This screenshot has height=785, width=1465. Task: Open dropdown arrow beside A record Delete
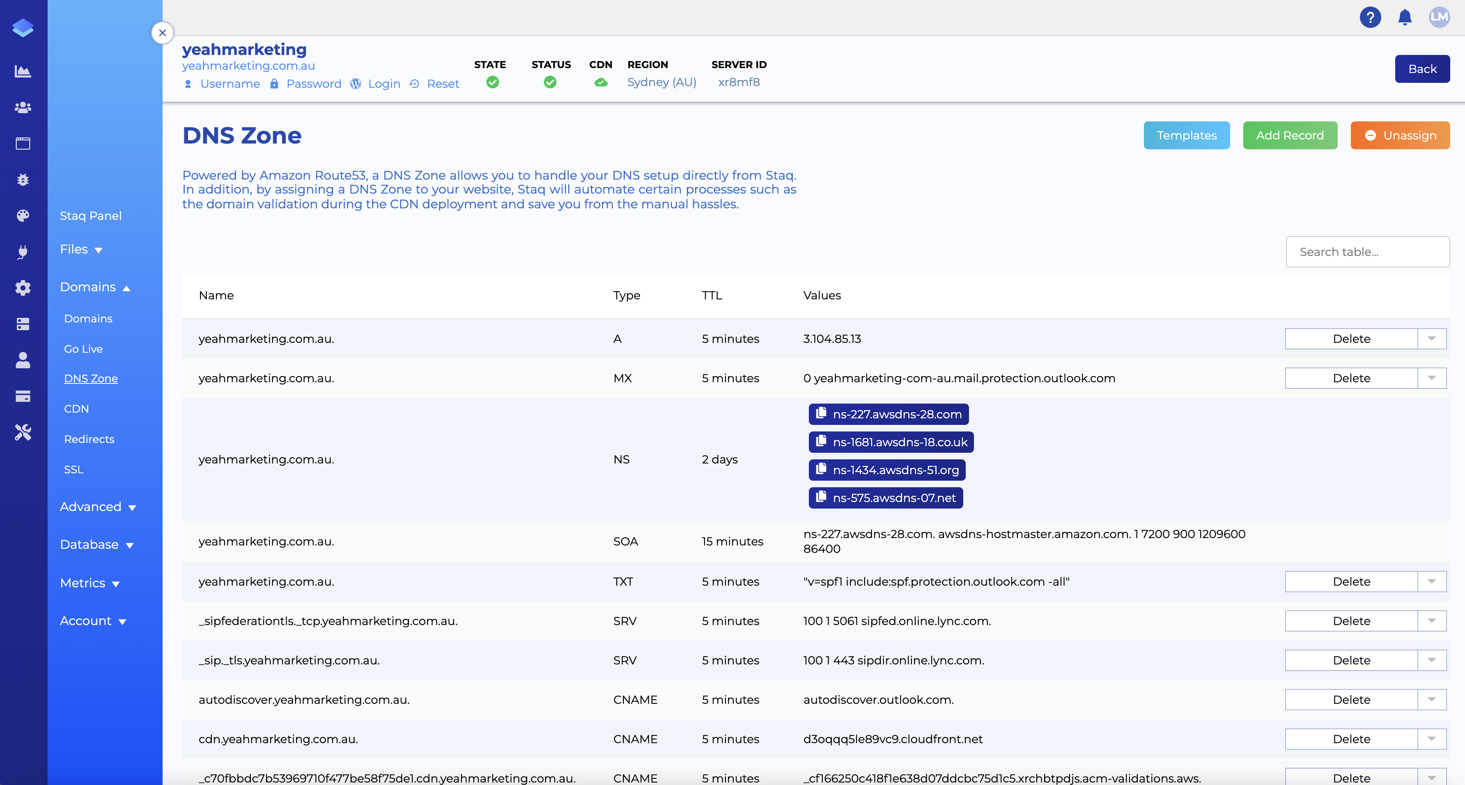click(x=1432, y=338)
